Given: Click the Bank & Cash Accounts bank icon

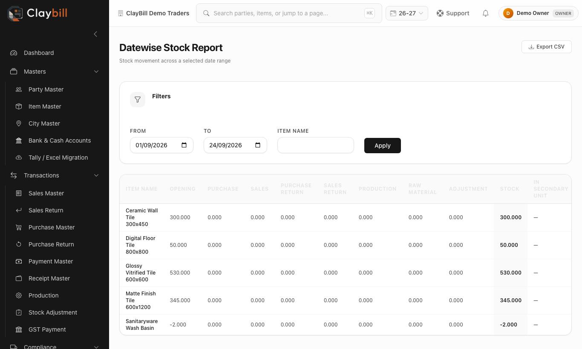Looking at the screenshot, I should [19, 140].
